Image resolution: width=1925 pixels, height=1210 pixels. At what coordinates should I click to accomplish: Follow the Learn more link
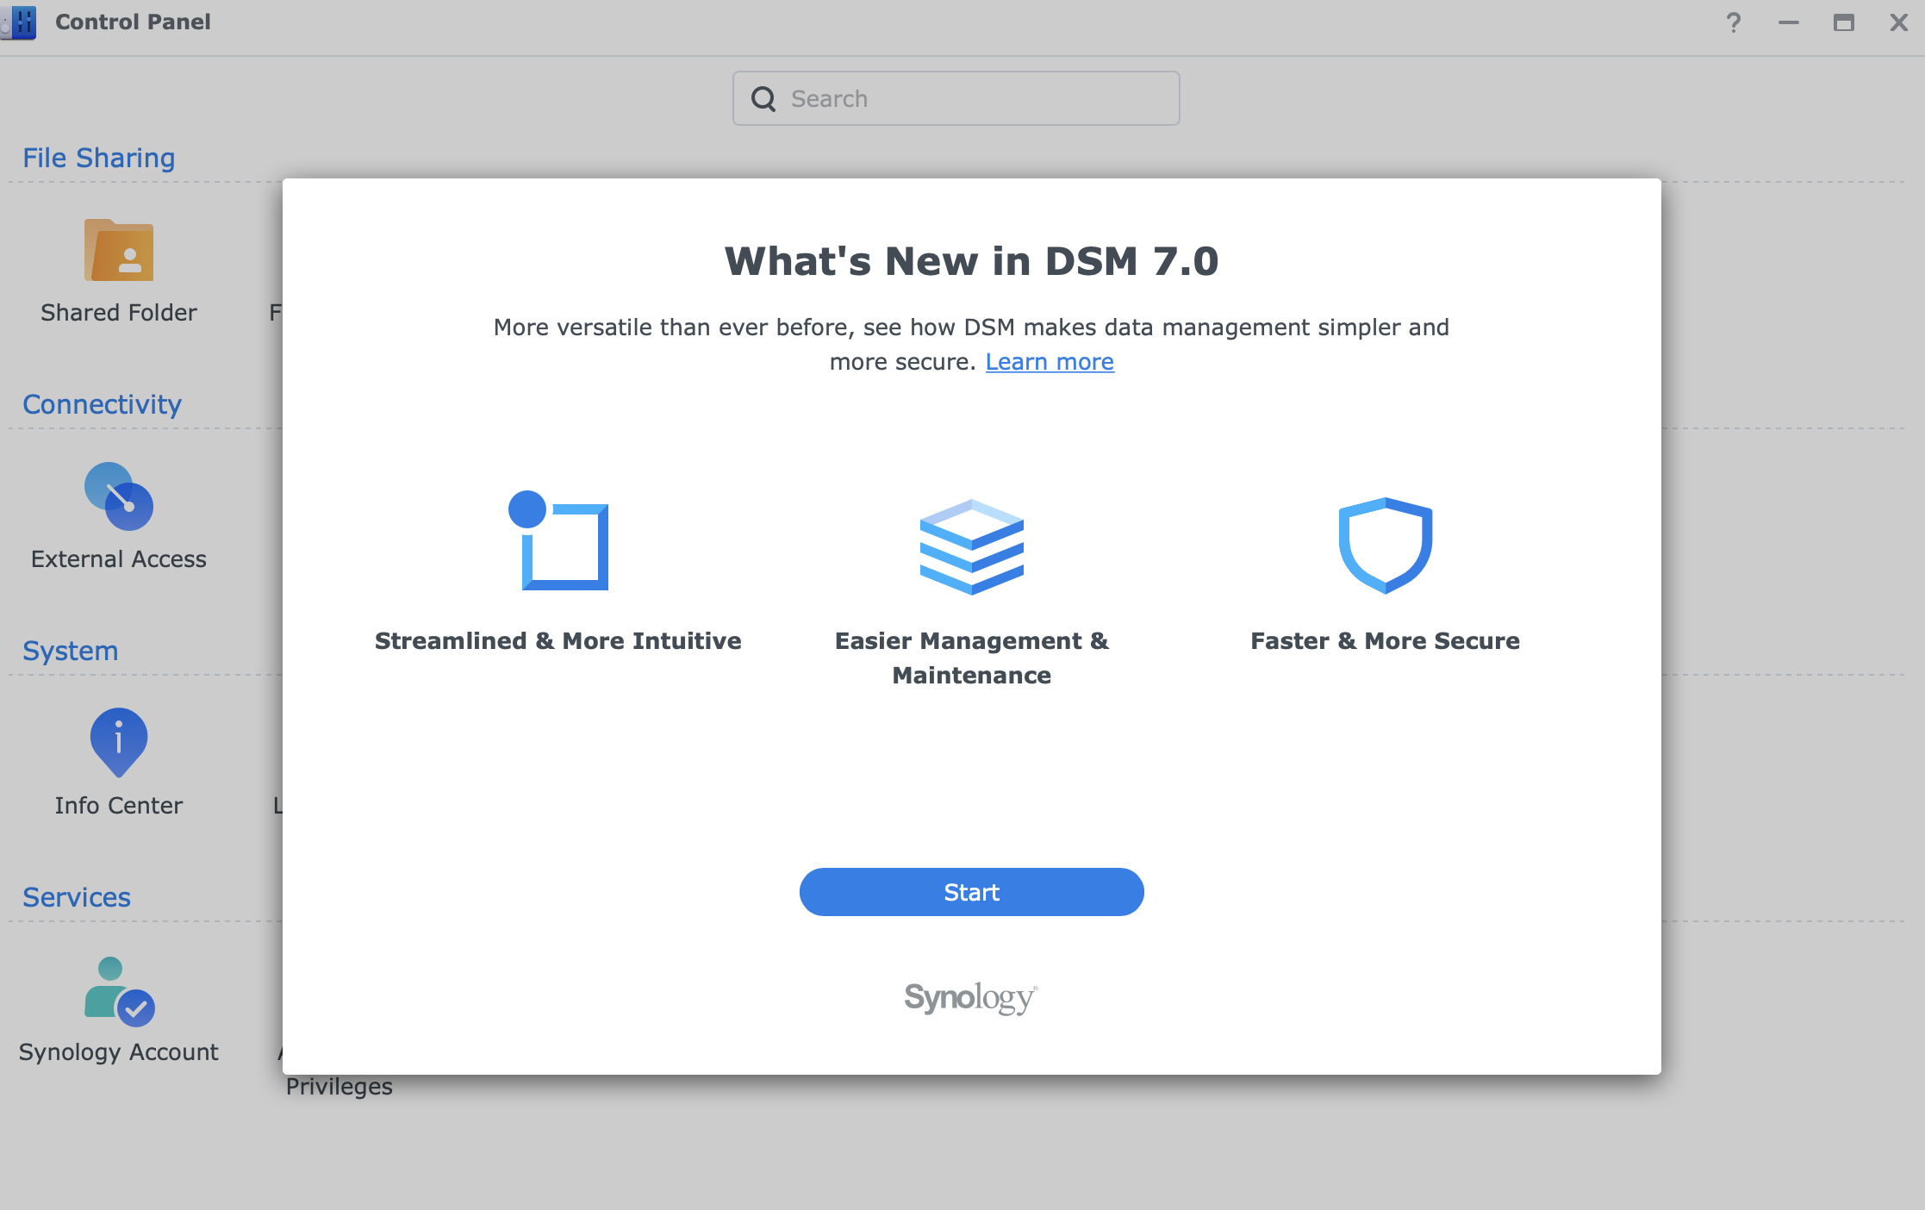1050,362
